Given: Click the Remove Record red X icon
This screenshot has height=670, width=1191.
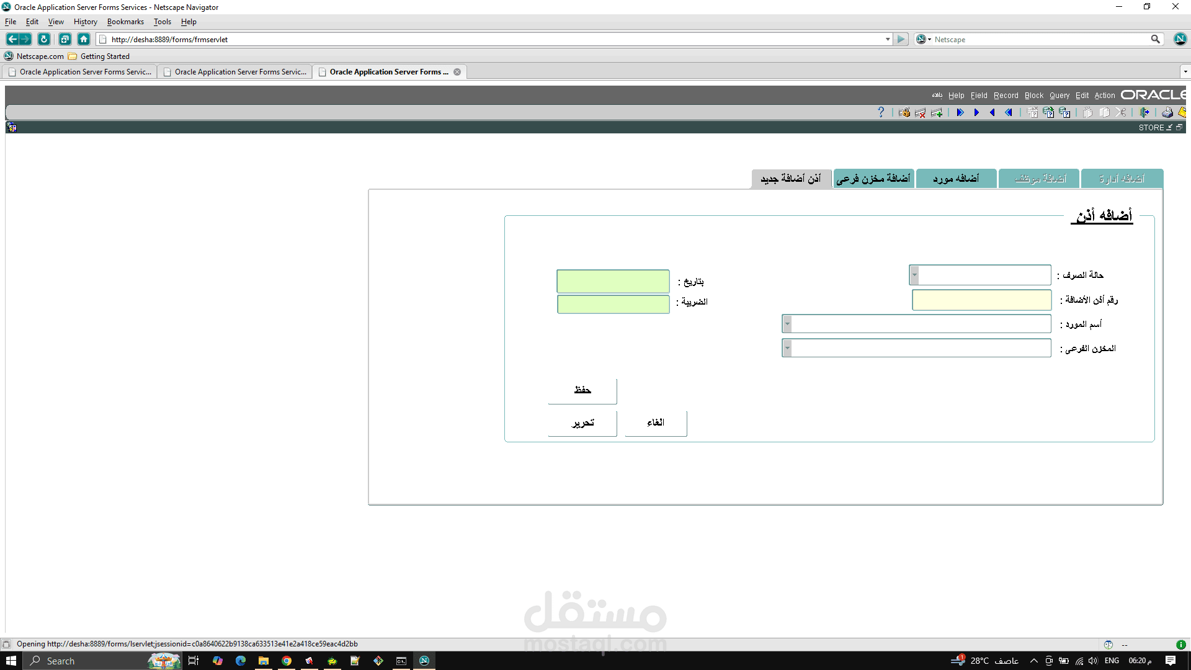Looking at the screenshot, I should (921, 112).
